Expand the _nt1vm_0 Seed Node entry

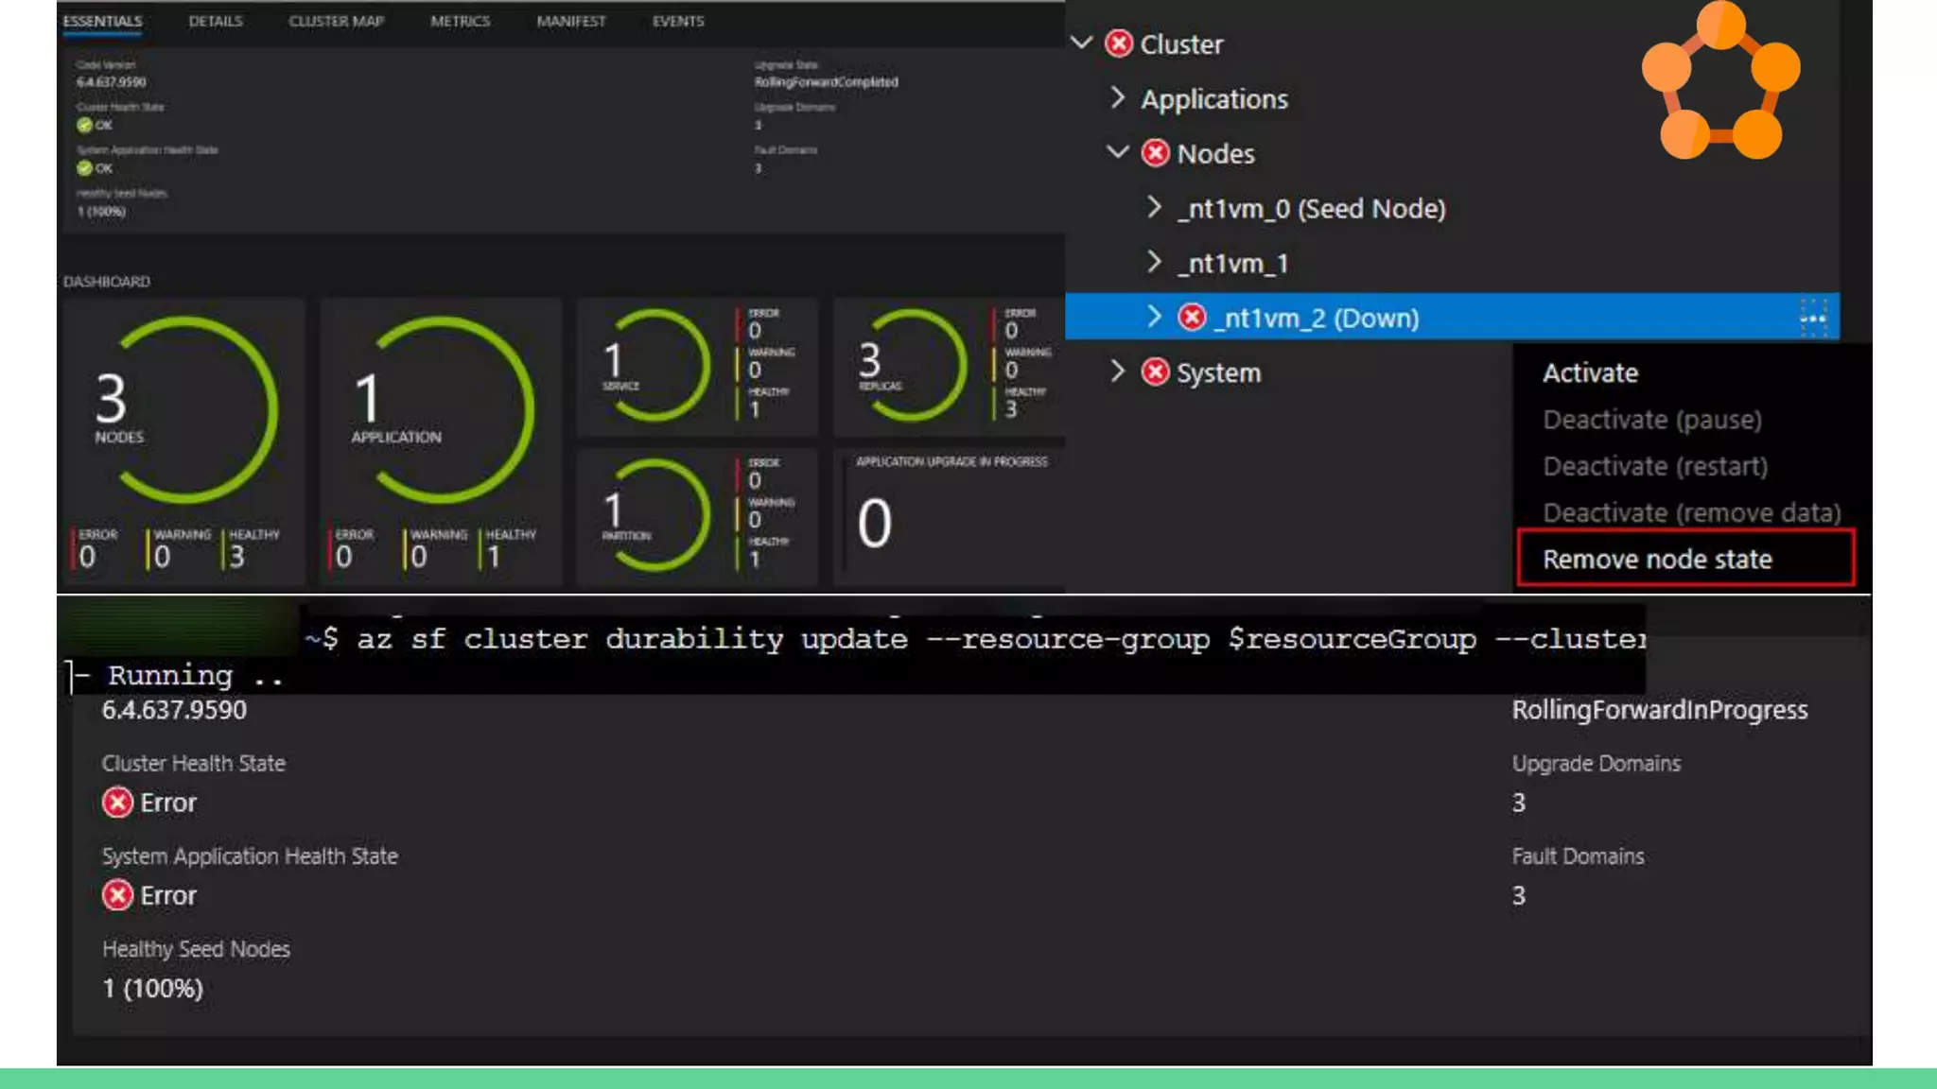point(1154,207)
